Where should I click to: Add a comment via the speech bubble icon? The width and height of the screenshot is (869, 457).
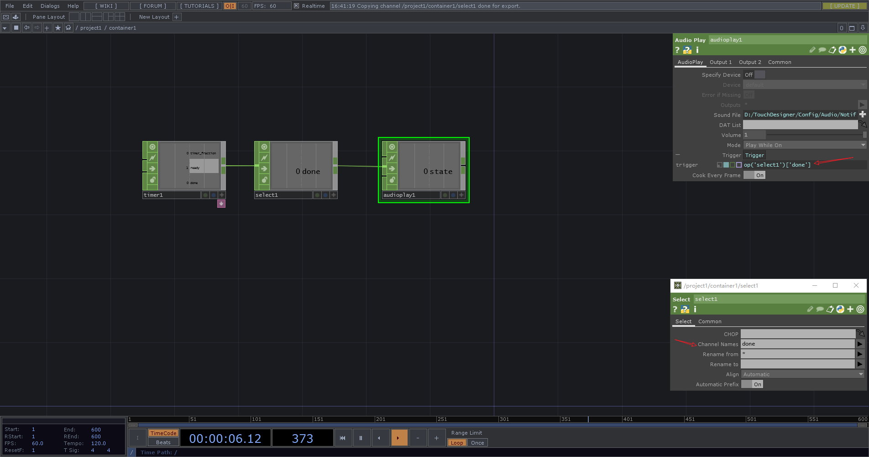pos(822,50)
